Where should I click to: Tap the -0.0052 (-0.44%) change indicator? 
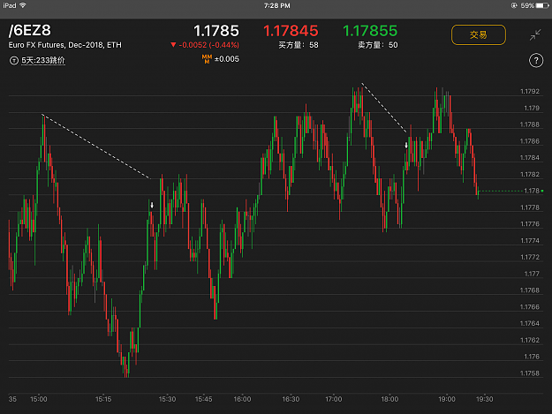205,45
